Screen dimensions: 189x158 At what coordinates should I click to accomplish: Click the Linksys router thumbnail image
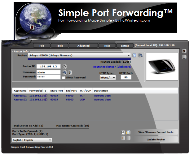pyautogui.click(x=162, y=67)
